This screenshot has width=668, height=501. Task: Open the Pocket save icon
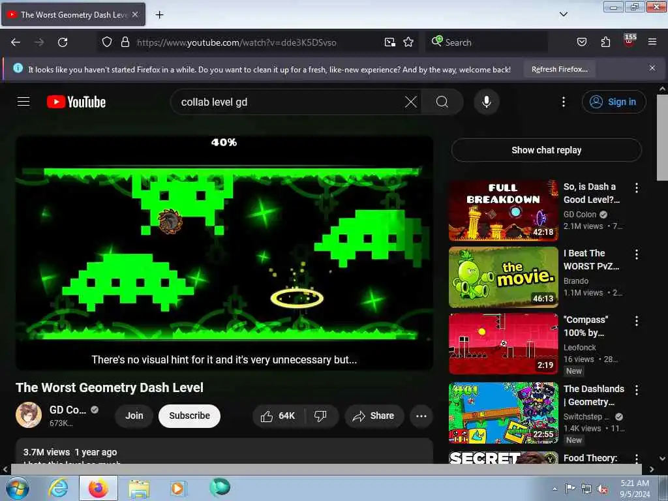pos(581,42)
